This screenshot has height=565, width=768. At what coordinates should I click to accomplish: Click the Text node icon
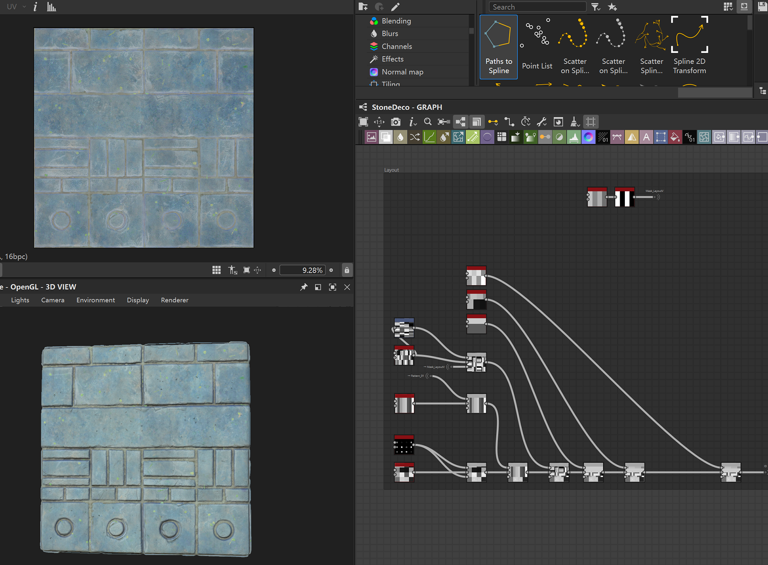[646, 137]
